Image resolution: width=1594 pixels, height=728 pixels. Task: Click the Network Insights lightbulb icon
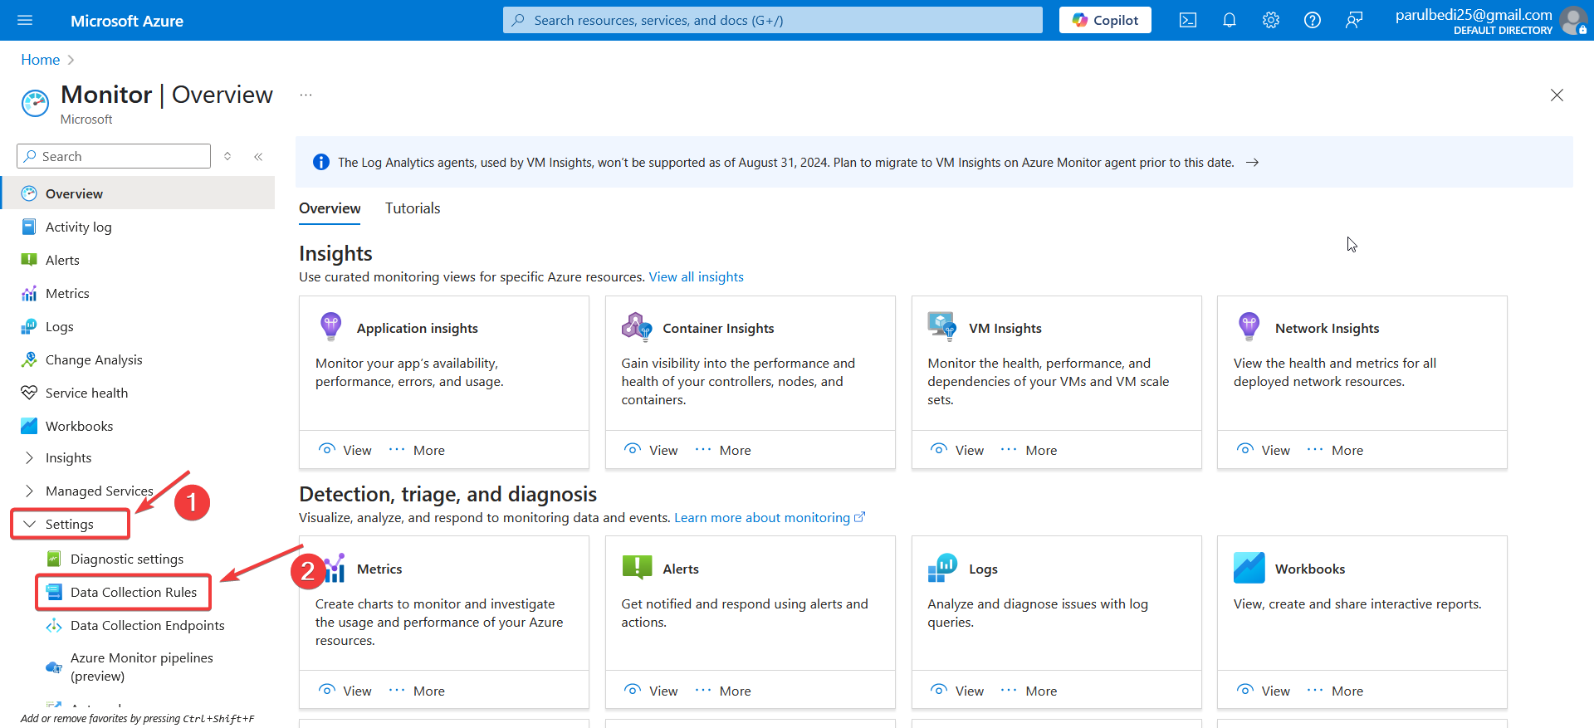pos(1249,326)
